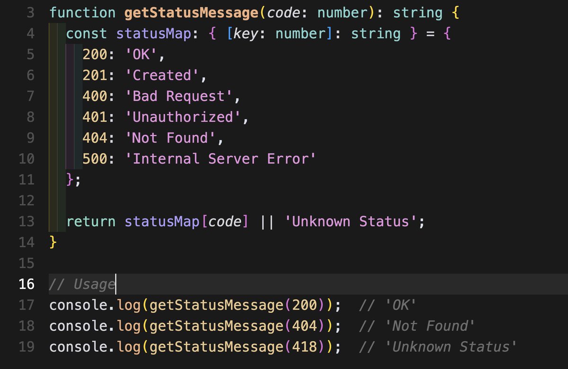Click the return keyword on line 13

point(90,221)
